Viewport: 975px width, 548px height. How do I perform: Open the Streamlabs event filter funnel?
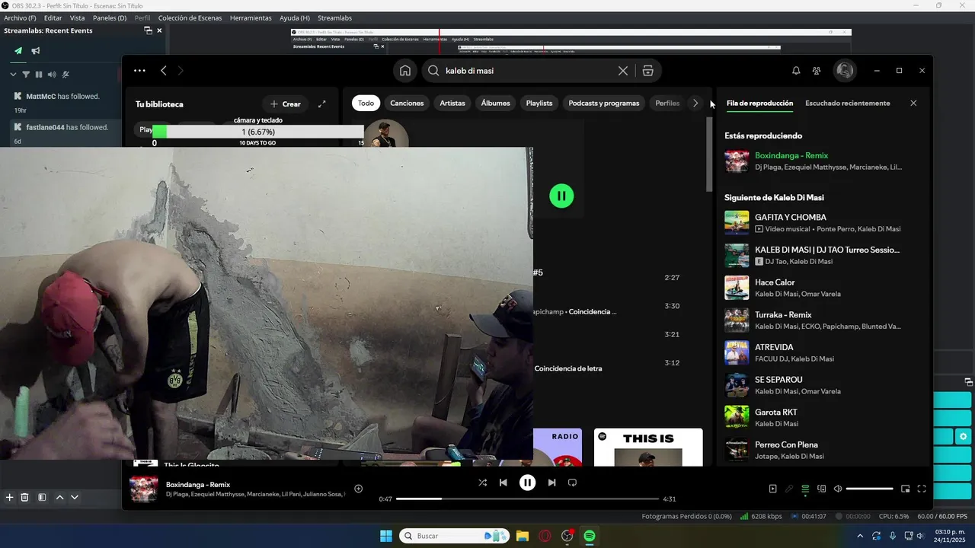(x=26, y=75)
